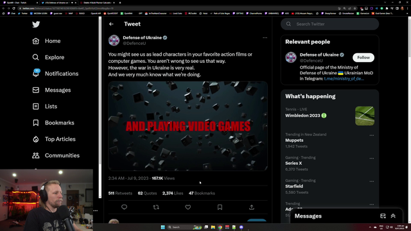Open a new browser tab
411x231 pixels.
pos(120,3)
